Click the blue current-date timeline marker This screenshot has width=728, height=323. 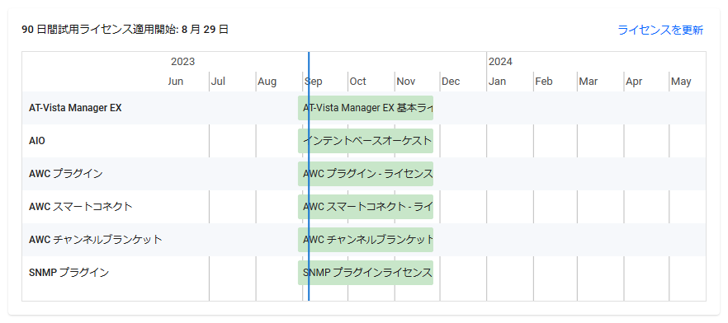tap(309, 176)
